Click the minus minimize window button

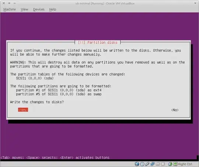pyautogui.click(x=15, y=3)
